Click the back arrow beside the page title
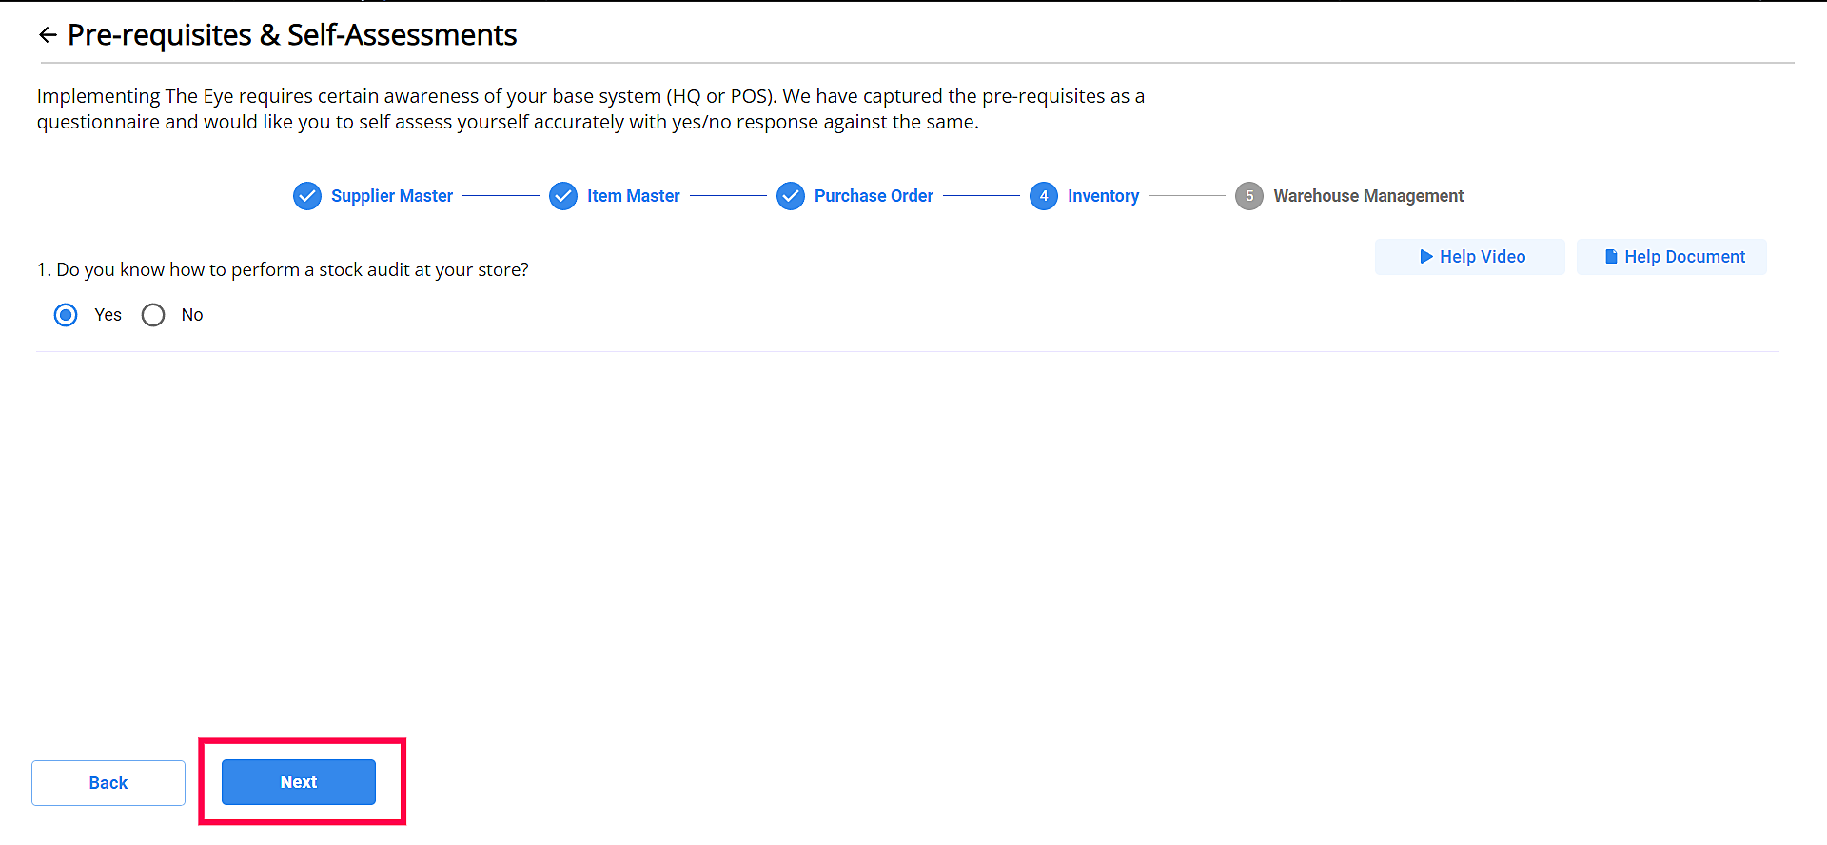1827x845 pixels. (x=48, y=35)
